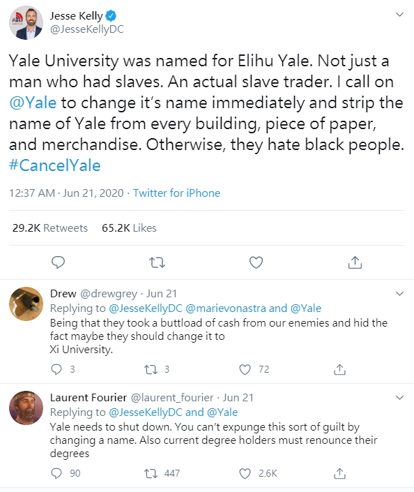Screen dimensions: 414x492
Task: Like Laurent Fourier's reply with 2.6K likes
Action: [x=245, y=473]
